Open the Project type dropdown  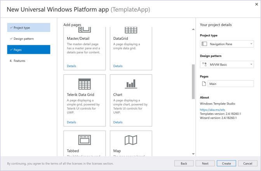tap(227, 44)
